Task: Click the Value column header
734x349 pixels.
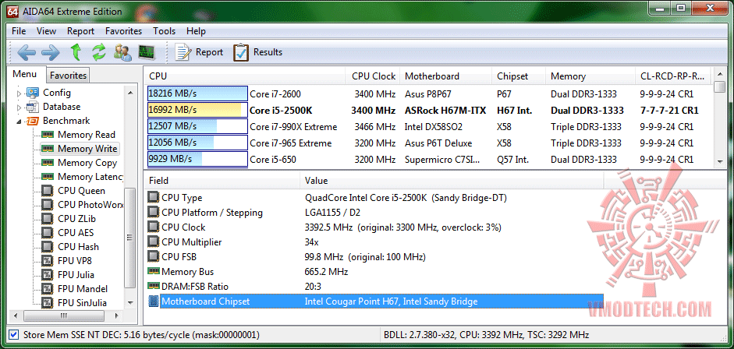Action: coord(452,180)
